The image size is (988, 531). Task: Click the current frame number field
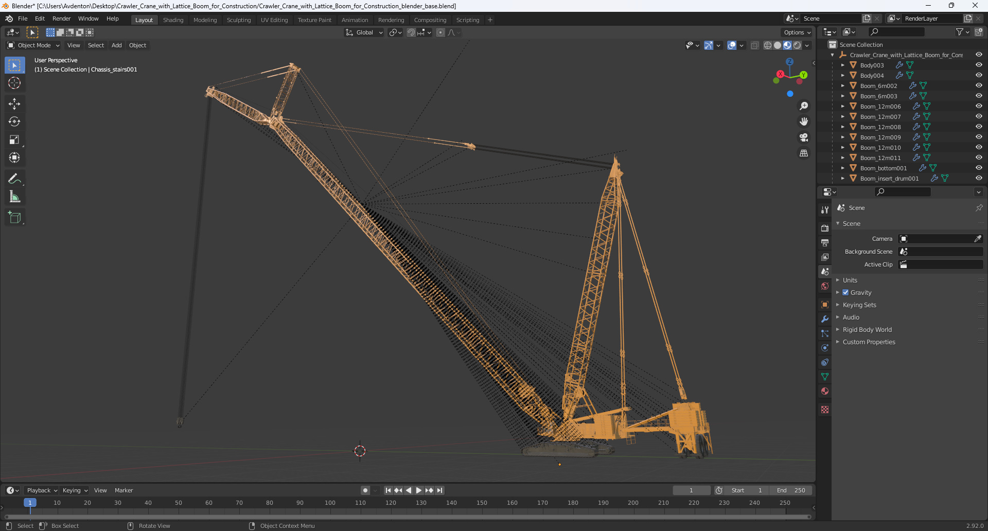(x=691, y=490)
